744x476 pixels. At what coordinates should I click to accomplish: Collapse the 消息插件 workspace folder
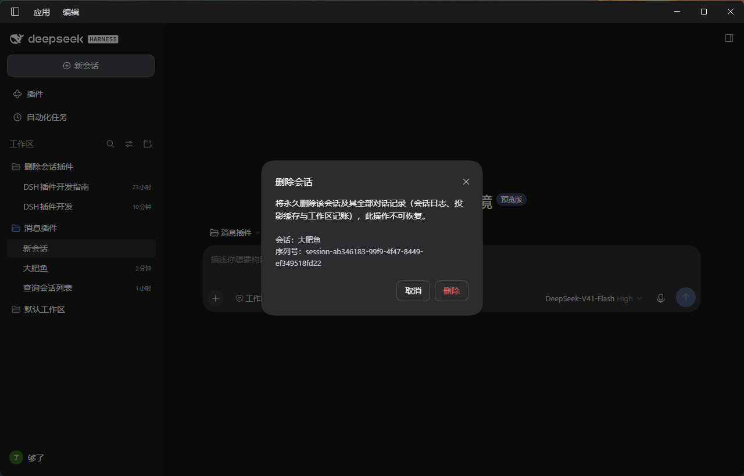81,228
